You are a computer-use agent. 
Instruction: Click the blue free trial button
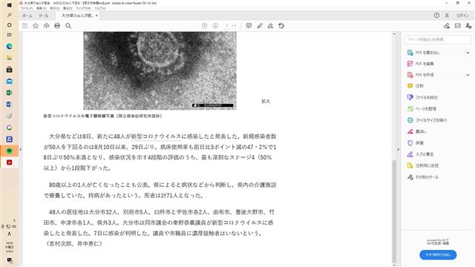tap(438, 255)
